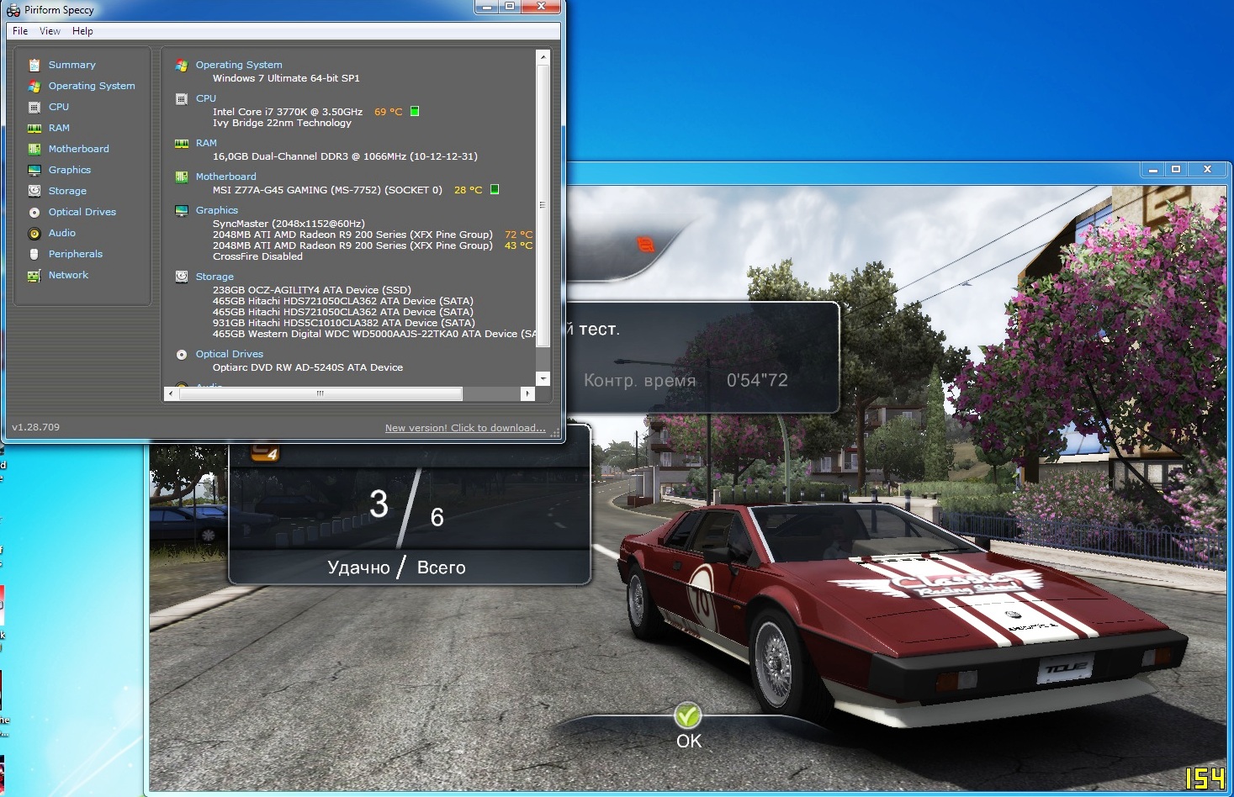Select the Peripherals mouse icon in sidebar
The image size is (1234, 797).
34,254
